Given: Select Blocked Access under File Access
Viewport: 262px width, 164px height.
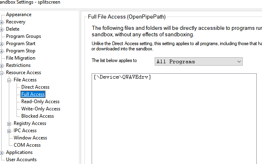Looking at the screenshot, I should (x=37, y=116).
